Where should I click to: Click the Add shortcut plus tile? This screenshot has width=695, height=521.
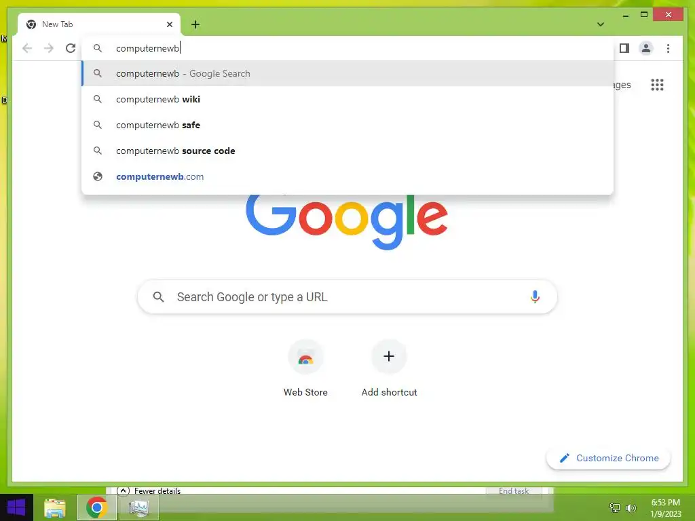pyautogui.click(x=389, y=368)
